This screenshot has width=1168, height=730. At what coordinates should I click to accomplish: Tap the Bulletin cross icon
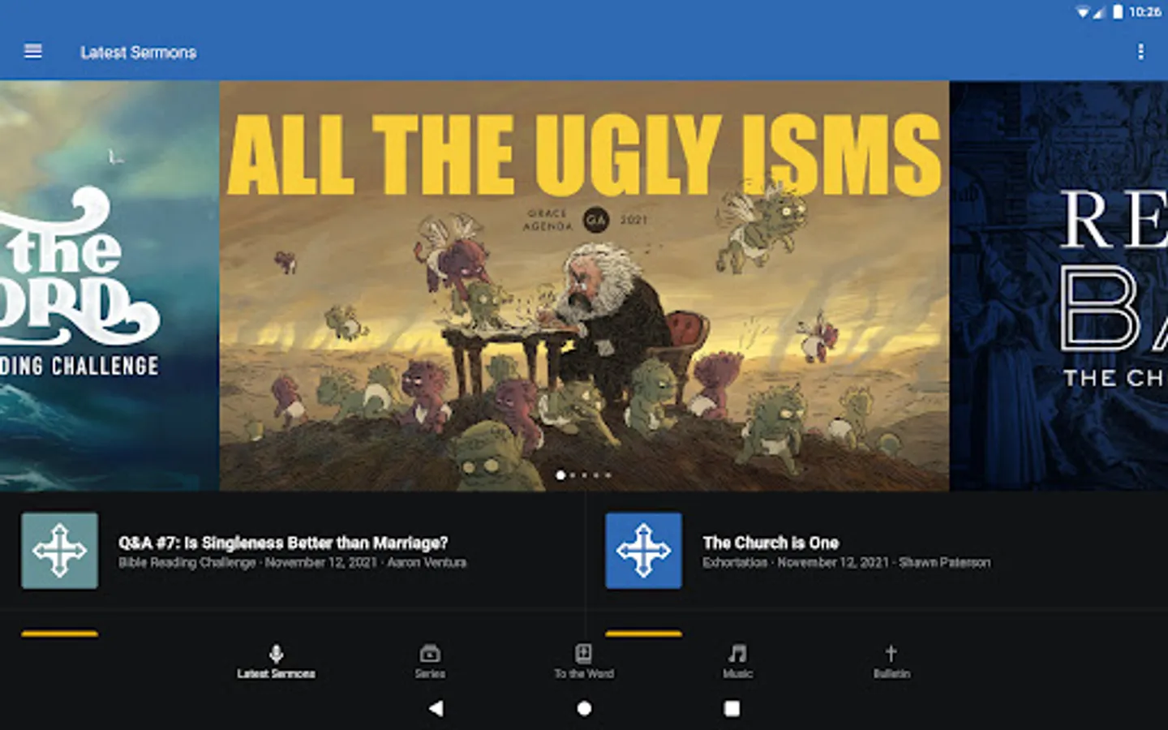(x=891, y=653)
